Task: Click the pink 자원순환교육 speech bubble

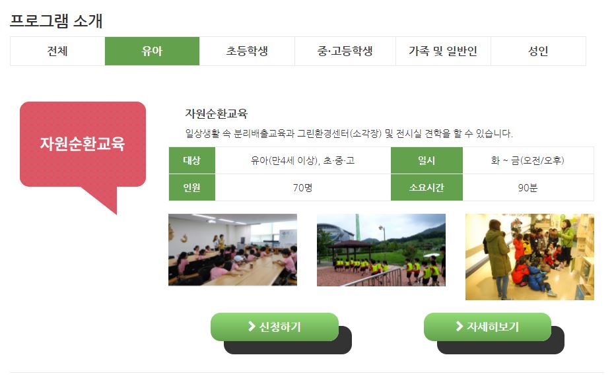Action: point(83,144)
